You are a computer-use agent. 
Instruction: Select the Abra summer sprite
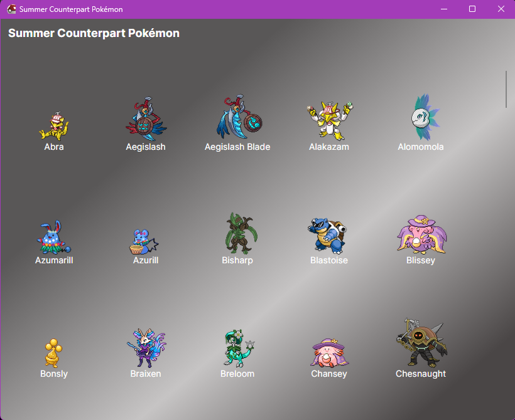[54, 126]
